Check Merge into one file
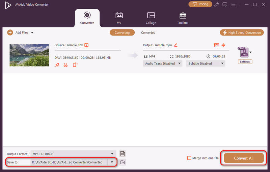The width and height of the screenshot is (270, 172). pyautogui.click(x=189, y=158)
